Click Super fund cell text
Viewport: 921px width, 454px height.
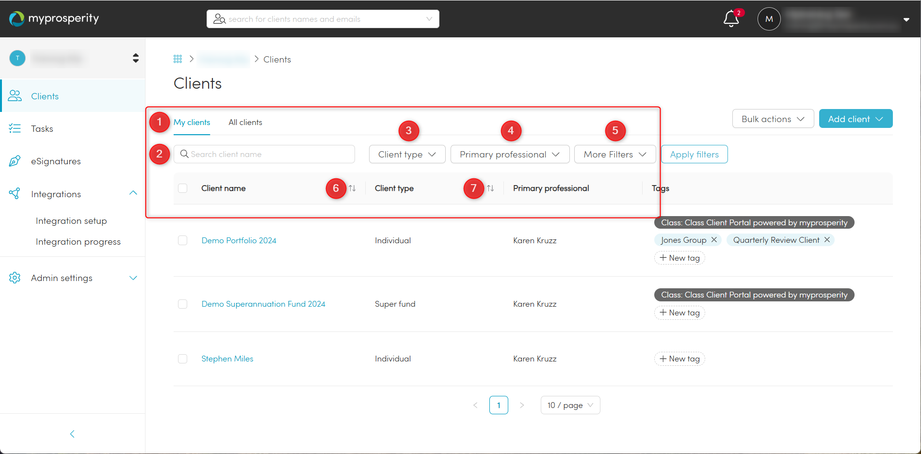point(395,304)
